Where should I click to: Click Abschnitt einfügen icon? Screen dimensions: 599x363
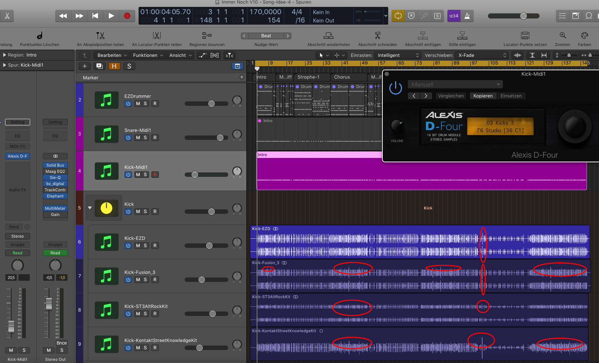click(x=423, y=36)
